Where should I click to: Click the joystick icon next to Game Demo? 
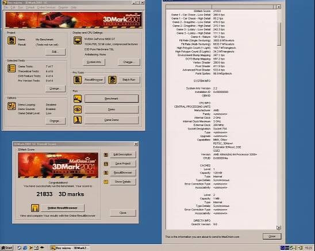[78, 120]
